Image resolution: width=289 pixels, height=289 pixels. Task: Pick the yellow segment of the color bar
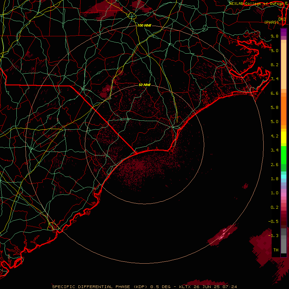click(x=284, y=137)
